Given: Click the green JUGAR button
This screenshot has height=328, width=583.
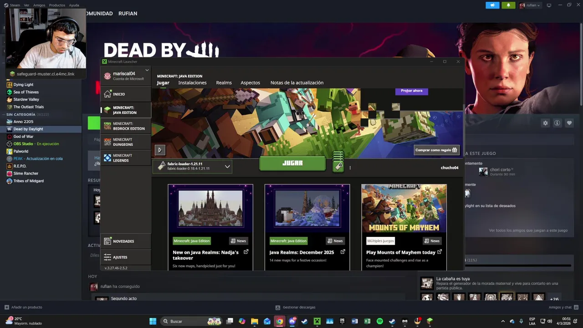Looking at the screenshot, I should pyautogui.click(x=292, y=163).
